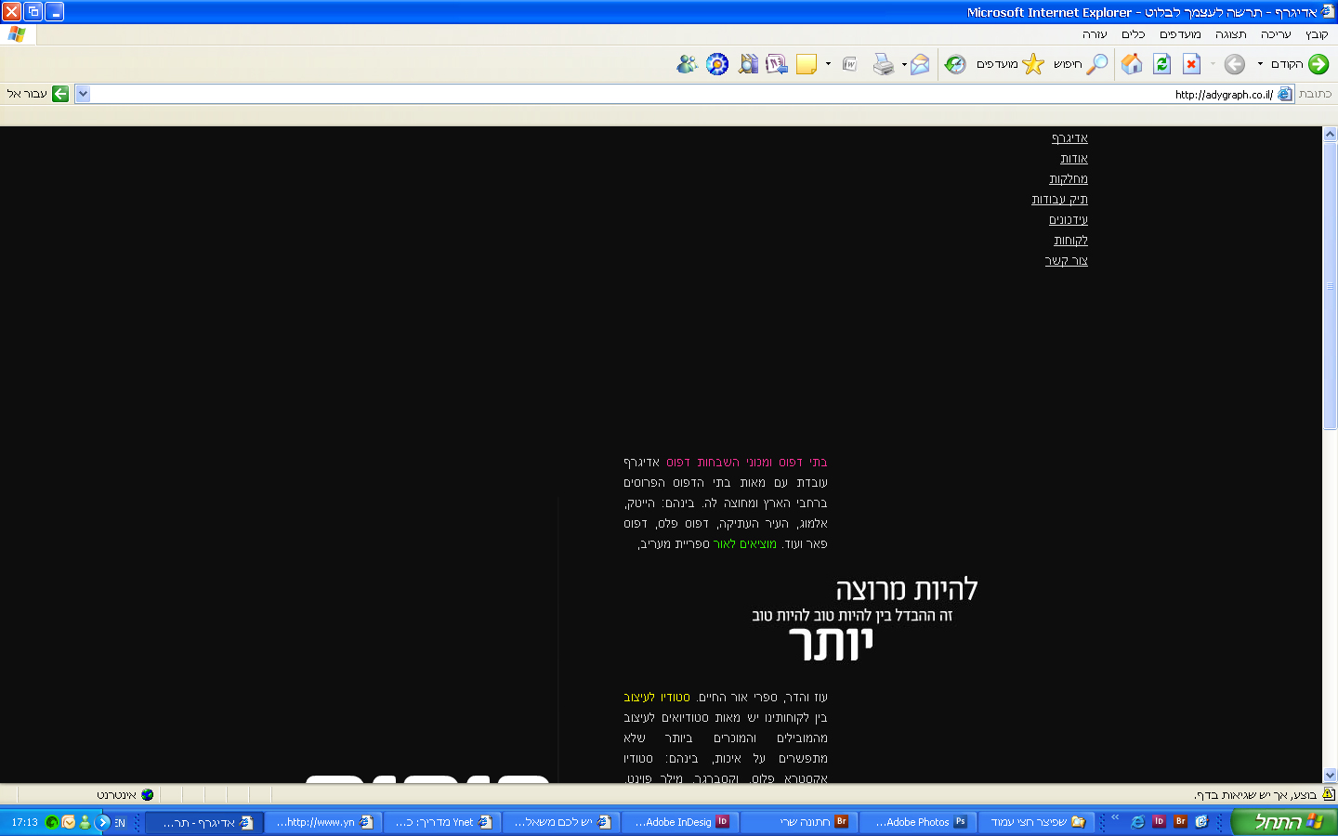Image resolution: width=1338 pixels, height=836 pixels.
Task: Open the address bar dropdown arrow
Action: 83,94
